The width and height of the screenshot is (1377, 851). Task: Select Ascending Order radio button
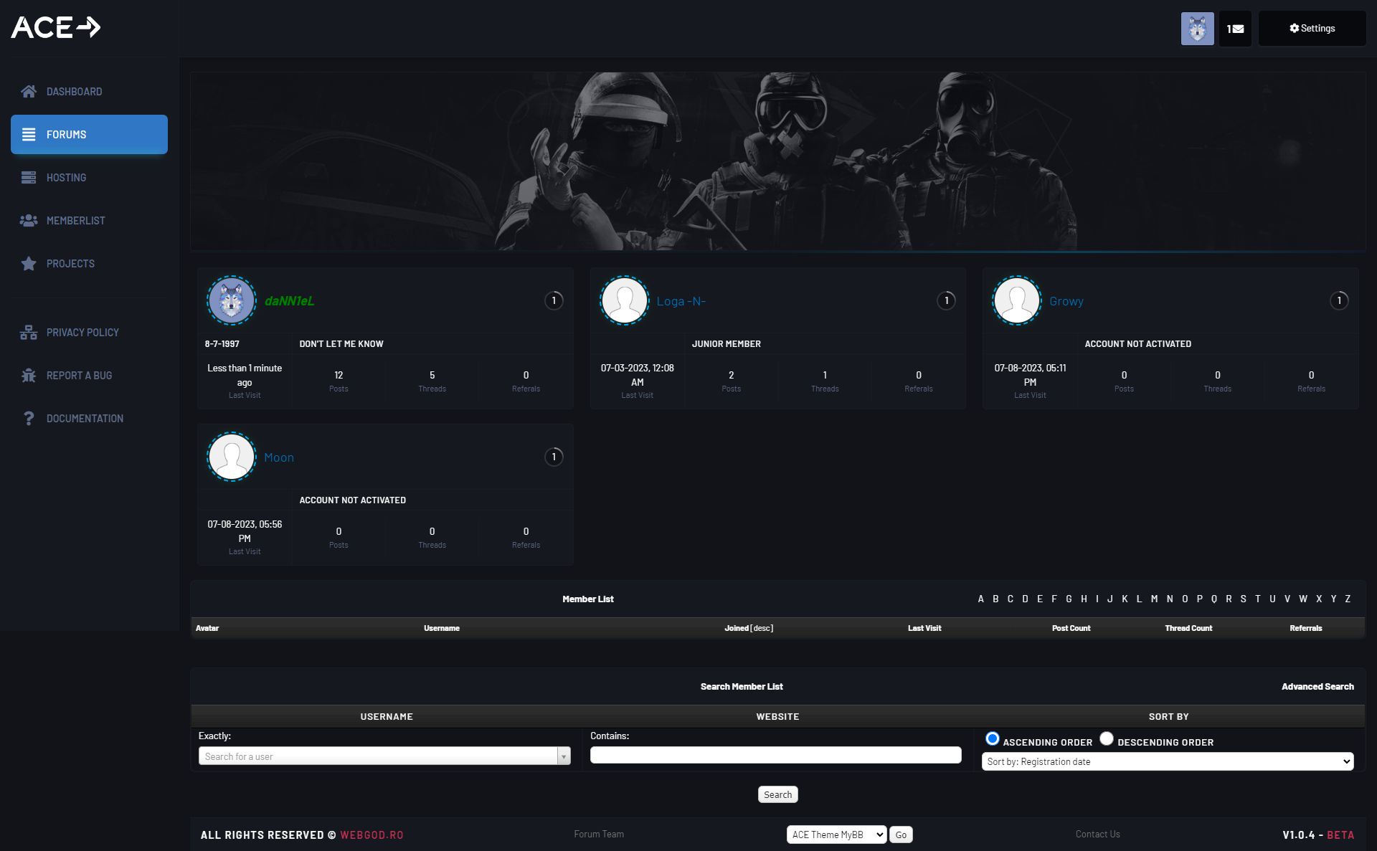click(x=993, y=738)
